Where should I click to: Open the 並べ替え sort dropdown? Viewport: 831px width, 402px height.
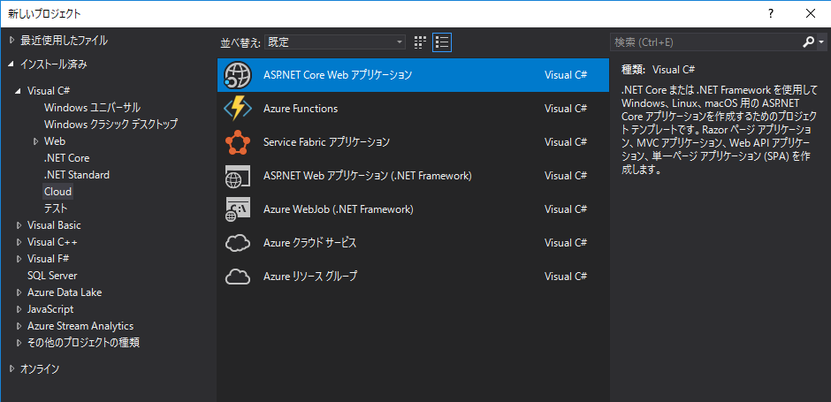(x=335, y=42)
